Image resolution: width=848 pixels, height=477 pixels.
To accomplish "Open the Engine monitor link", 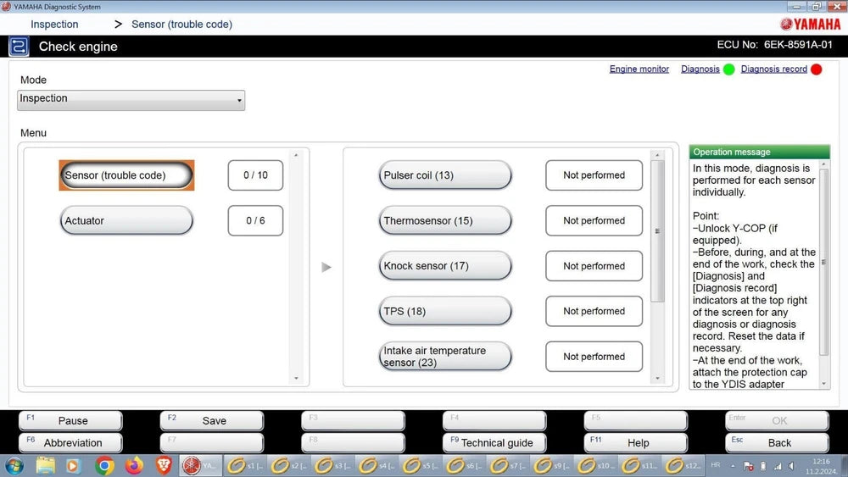I will point(639,69).
